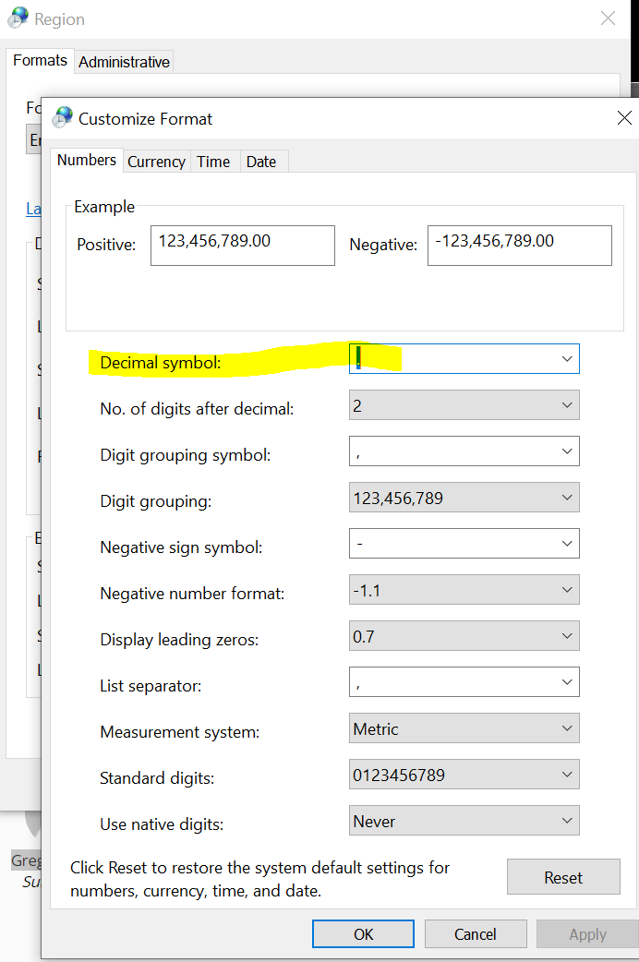Switch to the Currency tab

[x=156, y=162]
